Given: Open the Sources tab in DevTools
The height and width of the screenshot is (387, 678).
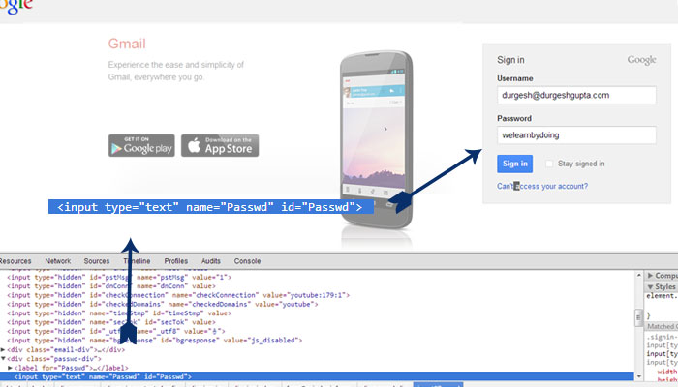Looking at the screenshot, I should coord(97,261).
